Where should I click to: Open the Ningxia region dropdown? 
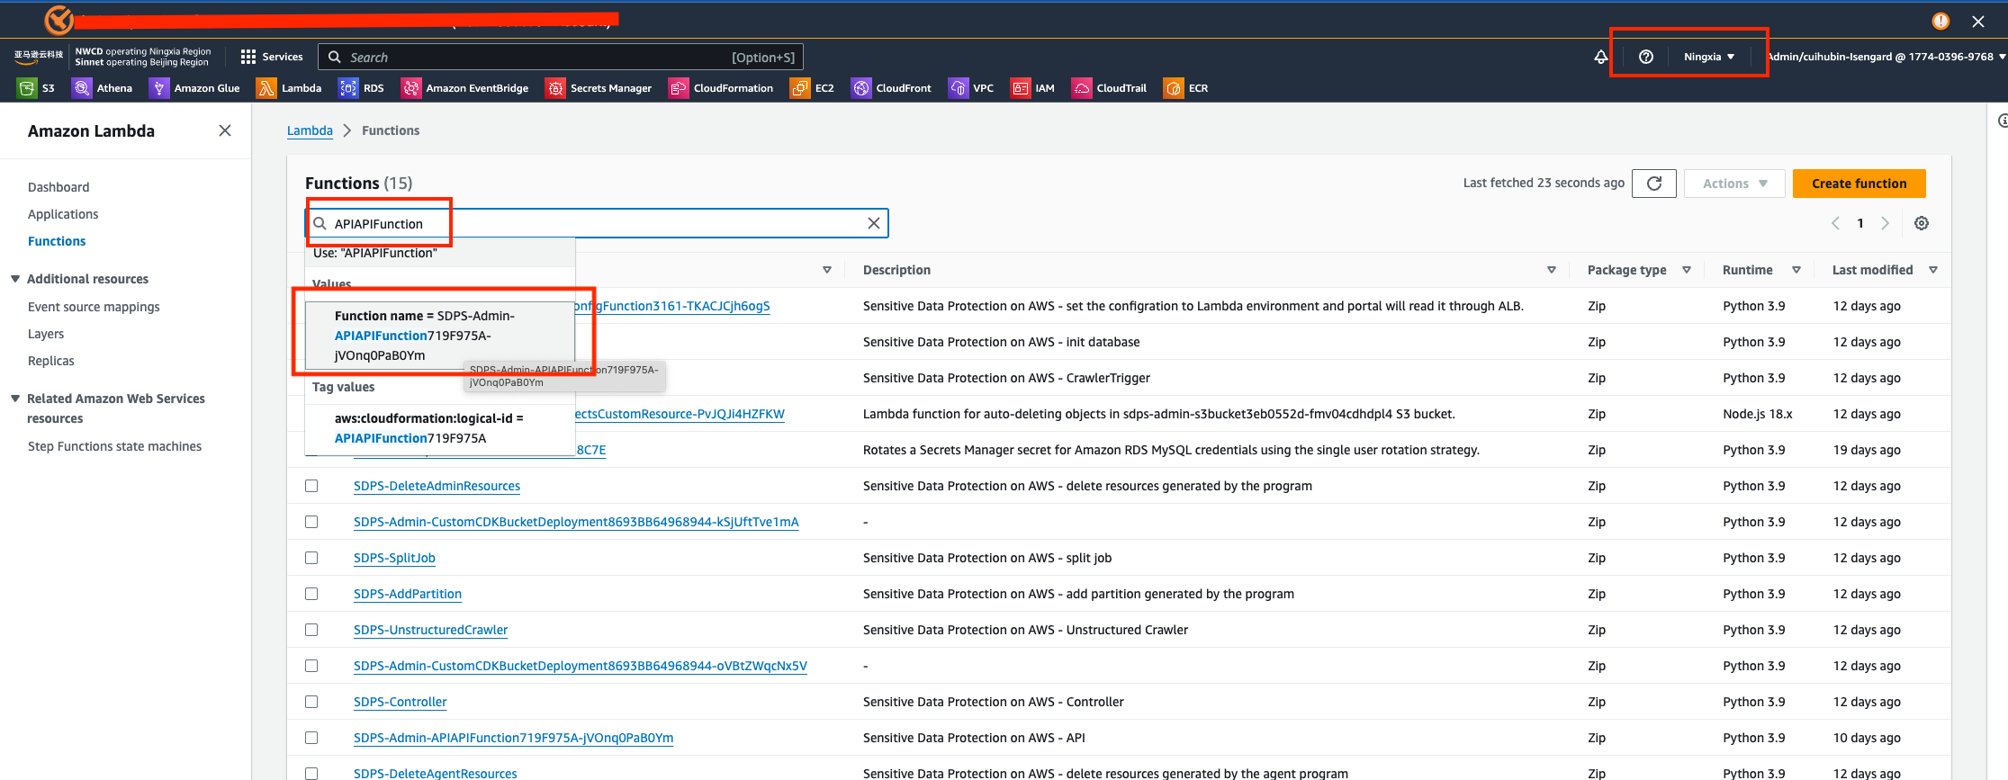(1709, 57)
